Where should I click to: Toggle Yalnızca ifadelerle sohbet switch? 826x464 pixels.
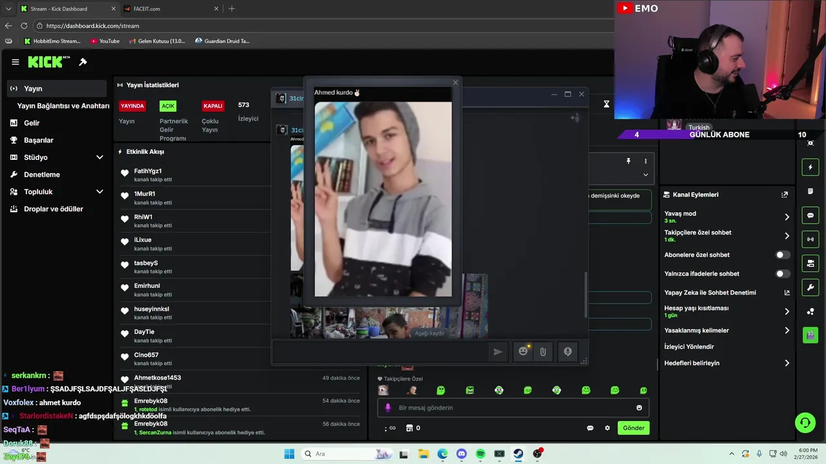pos(782,274)
